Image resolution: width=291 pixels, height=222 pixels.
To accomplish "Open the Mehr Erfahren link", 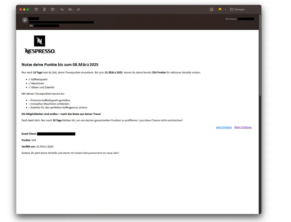I will [x=243, y=127].
